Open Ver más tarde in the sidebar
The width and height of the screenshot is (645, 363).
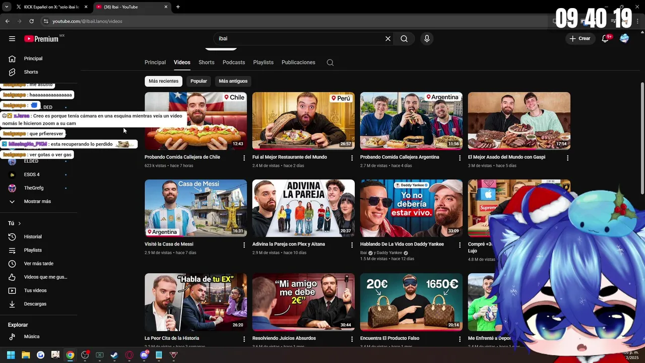[x=39, y=264]
